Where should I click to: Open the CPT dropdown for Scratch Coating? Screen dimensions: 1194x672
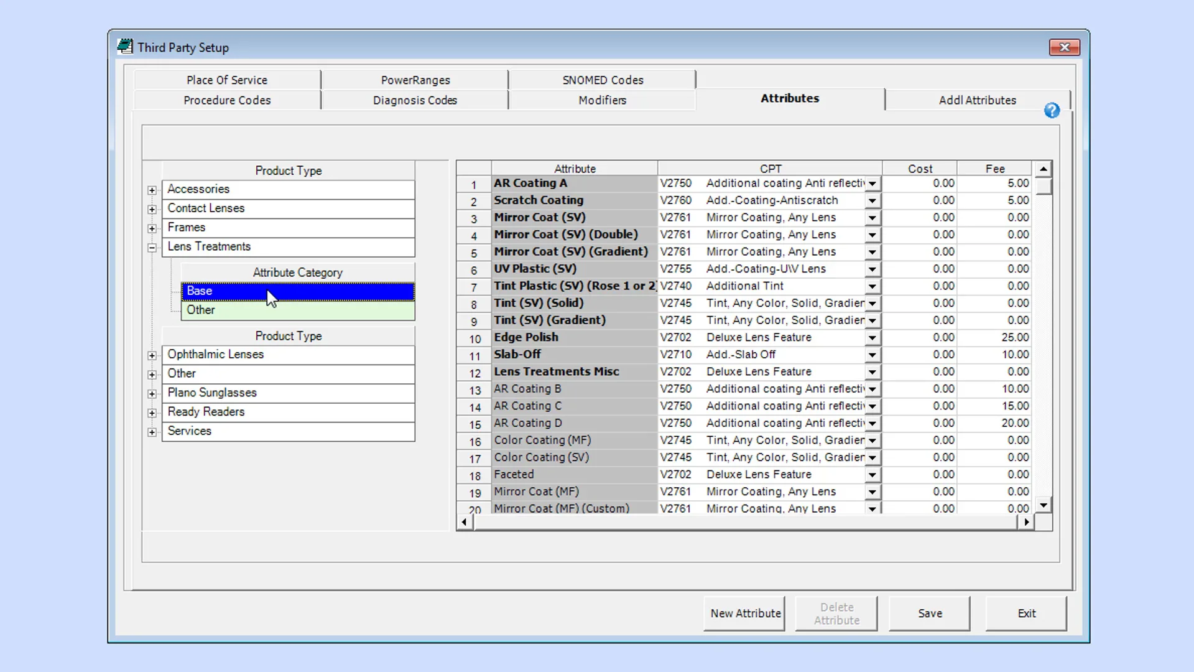(x=872, y=201)
